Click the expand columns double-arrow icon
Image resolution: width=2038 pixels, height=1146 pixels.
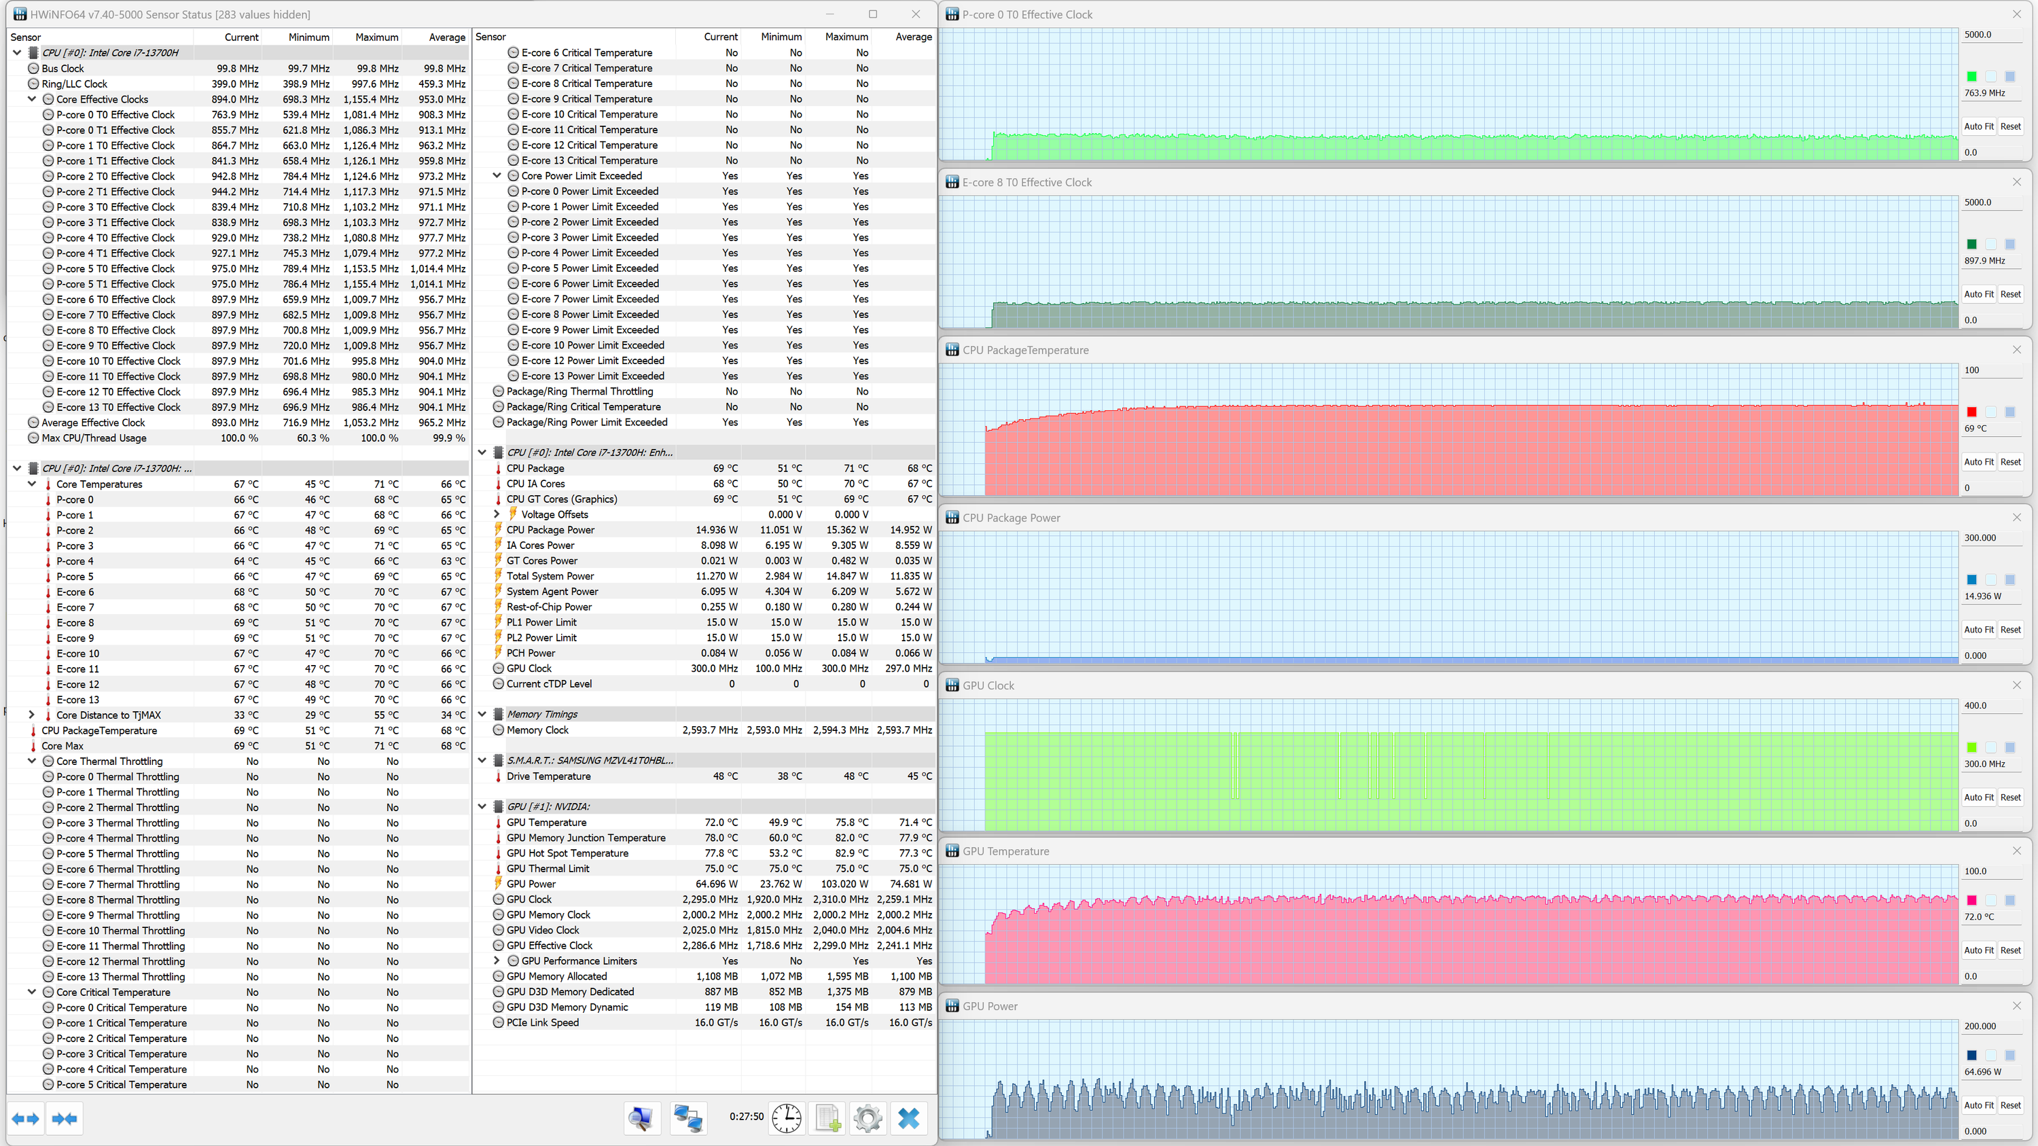click(25, 1118)
